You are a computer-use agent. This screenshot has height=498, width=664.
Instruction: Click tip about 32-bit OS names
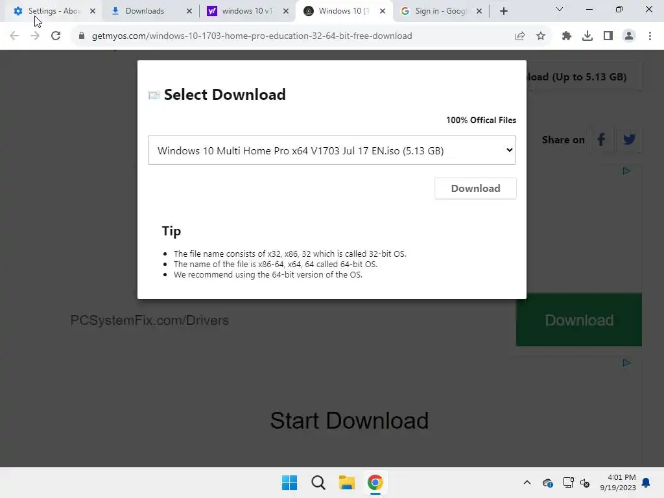pyautogui.click(x=290, y=254)
